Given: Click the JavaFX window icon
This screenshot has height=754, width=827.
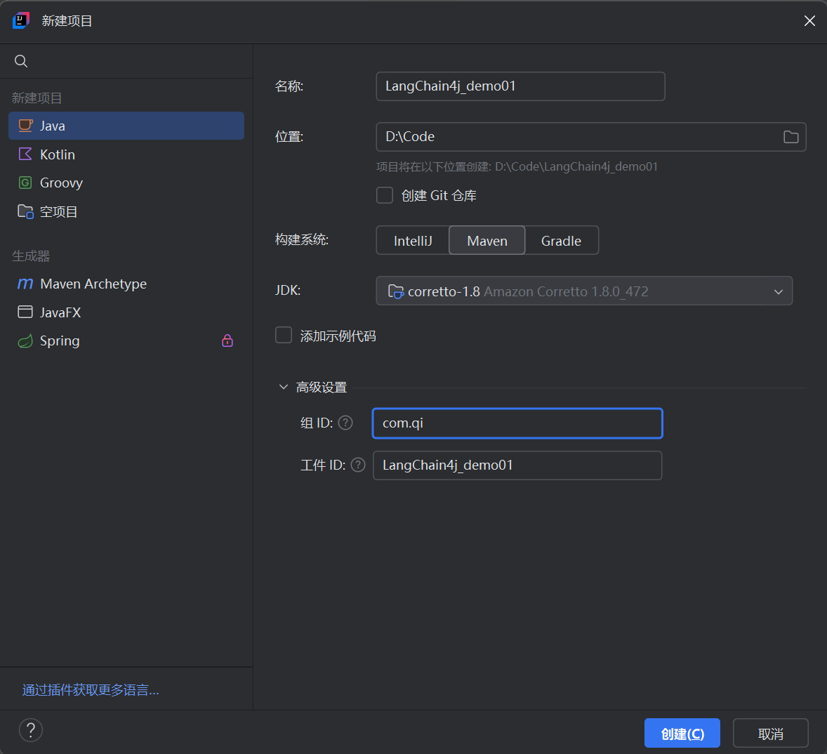Looking at the screenshot, I should [25, 312].
